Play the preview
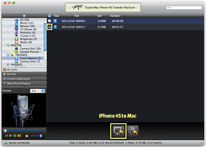This screenshot has width=206, height=147. point(11,136)
